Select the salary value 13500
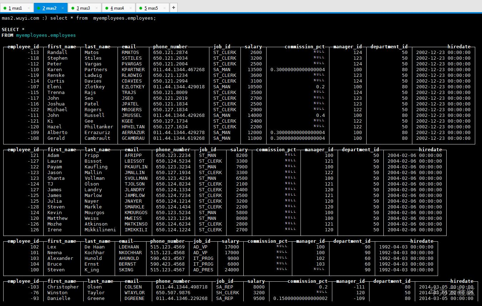Viewport: 482px width, 306px height. (255, 70)
